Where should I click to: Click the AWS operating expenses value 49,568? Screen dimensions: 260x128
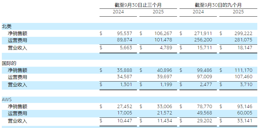pyautogui.click(x=204, y=114)
